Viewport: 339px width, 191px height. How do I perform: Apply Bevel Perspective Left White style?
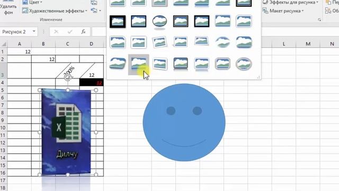[x=159, y=64]
